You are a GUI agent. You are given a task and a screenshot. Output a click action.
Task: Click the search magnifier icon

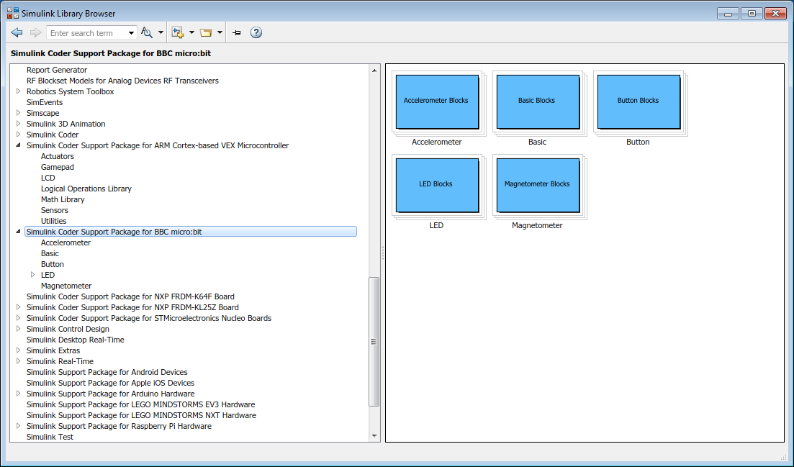(x=146, y=32)
